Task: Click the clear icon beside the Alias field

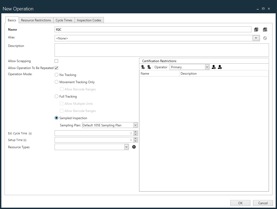Action: coord(265,38)
